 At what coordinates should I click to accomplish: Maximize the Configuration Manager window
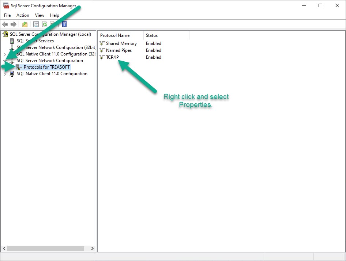click(x=320, y=5)
